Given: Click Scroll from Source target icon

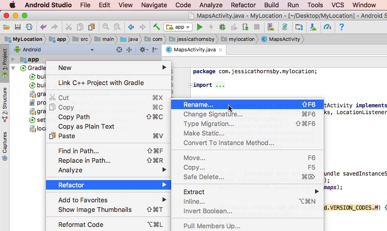Looking at the screenshot, I should pyautogui.click(x=119, y=50).
